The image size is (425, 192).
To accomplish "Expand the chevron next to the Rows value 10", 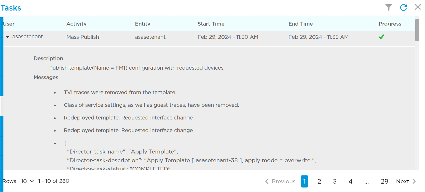I will tap(32, 181).
